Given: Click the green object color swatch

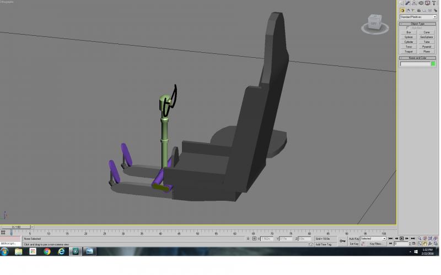Looking at the screenshot, I should 433,64.
